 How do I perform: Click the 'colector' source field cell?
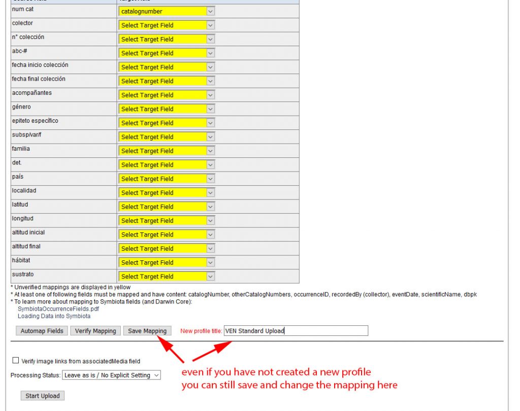[x=63, y=25]
